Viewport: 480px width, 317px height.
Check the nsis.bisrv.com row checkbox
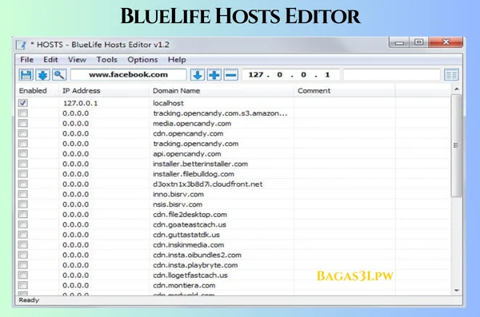pos(23,204)
